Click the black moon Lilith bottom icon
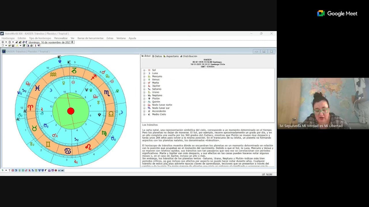 pos(46,170)
